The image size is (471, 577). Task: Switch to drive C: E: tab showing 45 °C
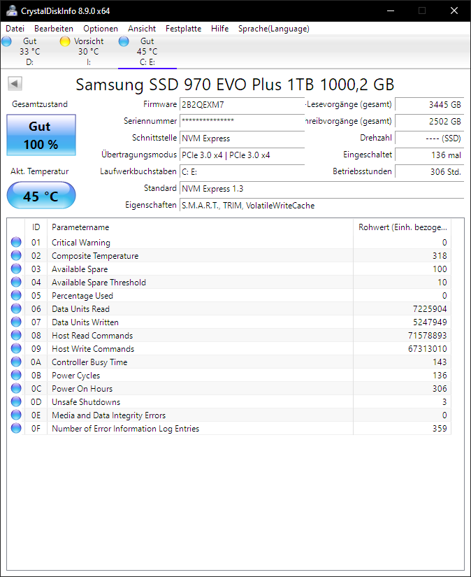[147, 52]
